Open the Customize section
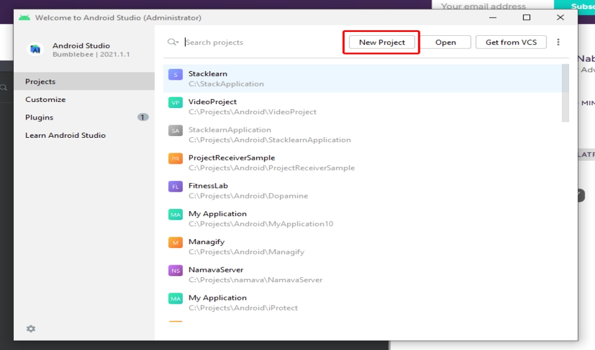 [84, 99]
